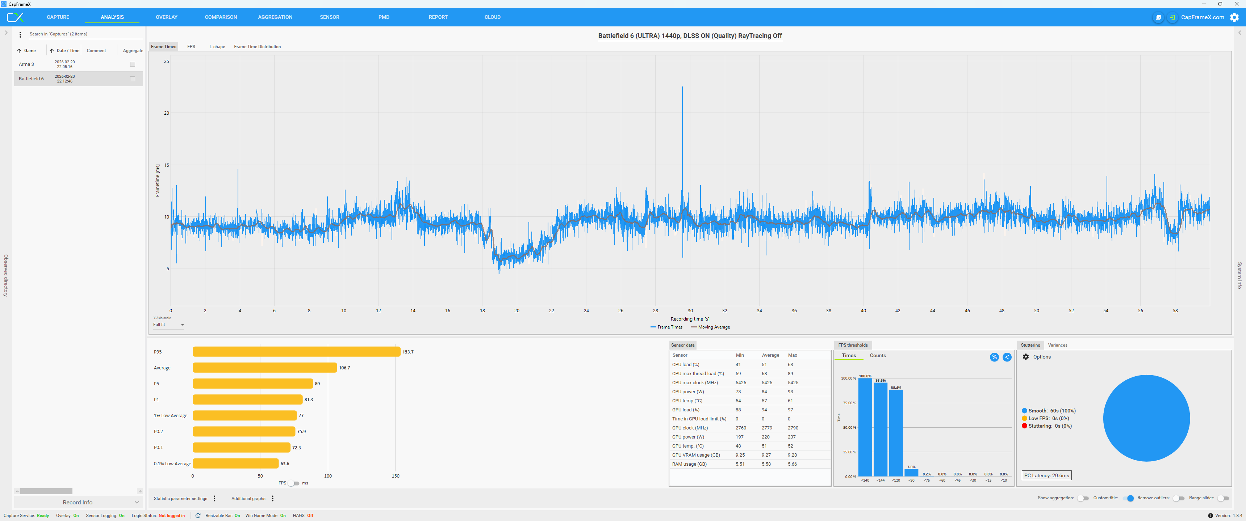The width and height of the screenshot is (1246, 521).
Task: Open the three-dot menu beside capture search
Action: click(20, 34)
